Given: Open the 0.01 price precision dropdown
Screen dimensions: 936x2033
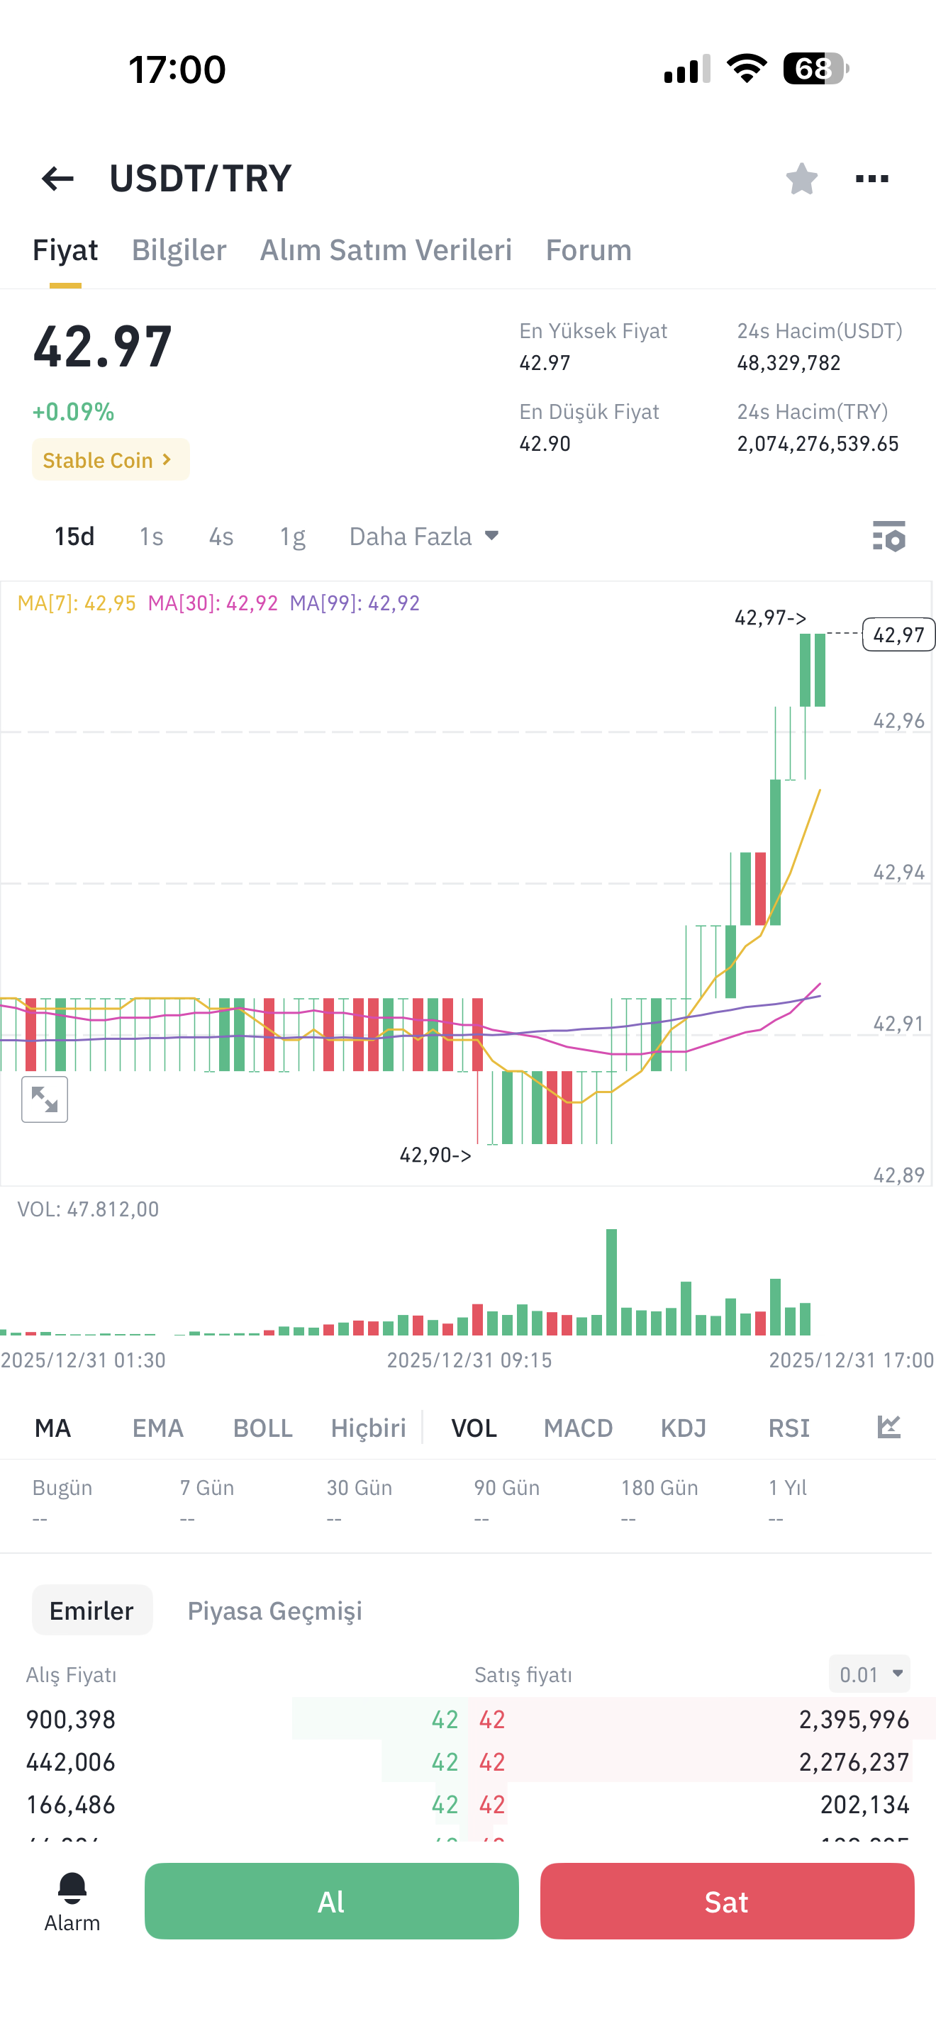Looking at the screenshot, I should (870, 1674).
